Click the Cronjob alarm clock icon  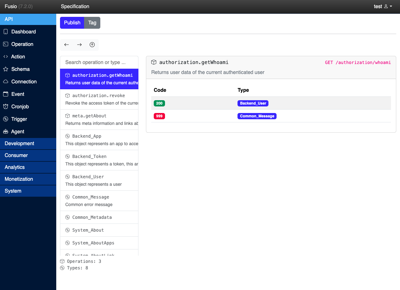(x=6, y=106)
